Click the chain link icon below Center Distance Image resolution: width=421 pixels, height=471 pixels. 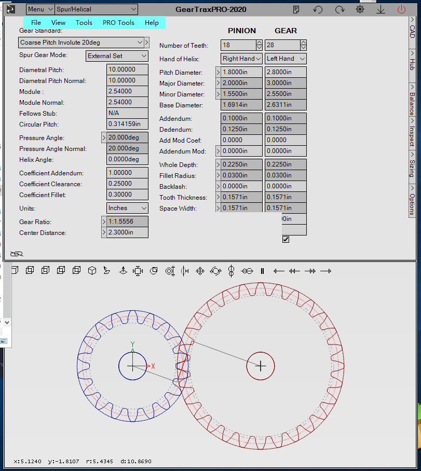click(x=17, y=254)
